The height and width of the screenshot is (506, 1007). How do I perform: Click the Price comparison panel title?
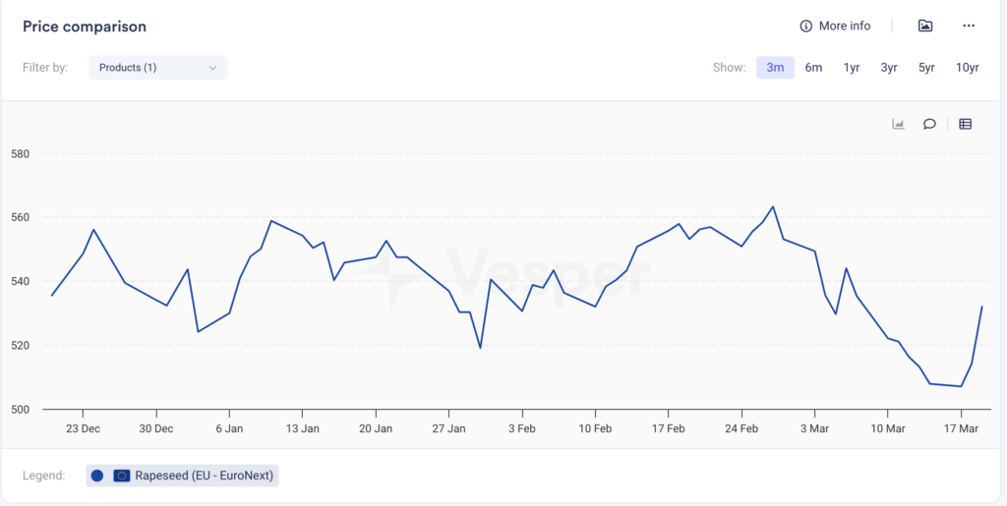coord(85,27)
